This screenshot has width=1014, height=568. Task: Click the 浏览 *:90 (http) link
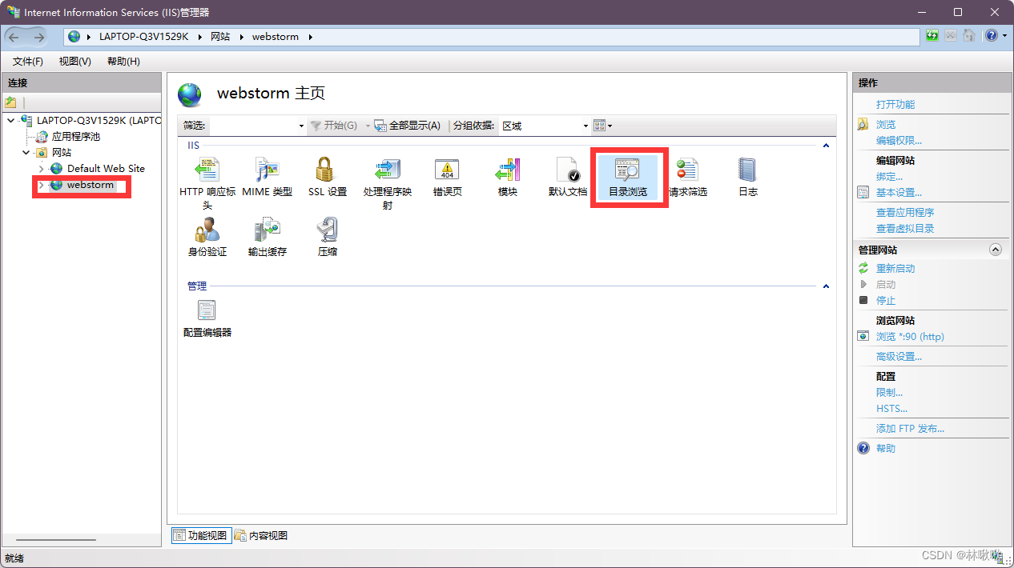pos(910,337)
